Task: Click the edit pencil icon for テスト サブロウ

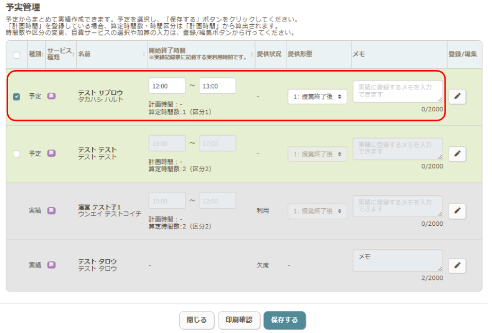Action: click(x=457, y=96)
